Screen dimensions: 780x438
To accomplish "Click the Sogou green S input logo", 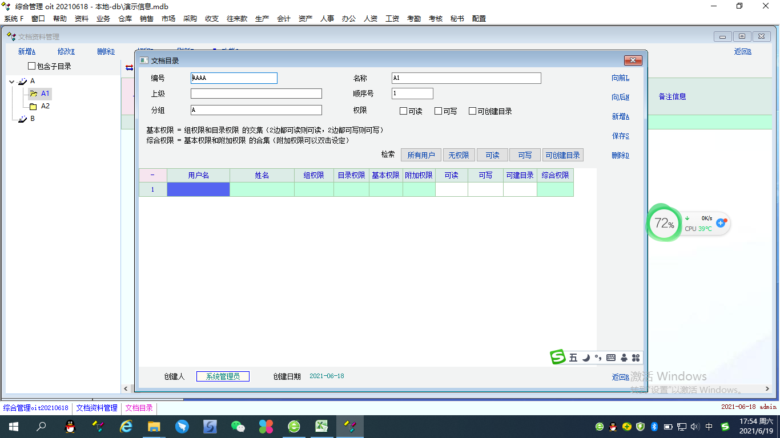I will click(x=558, y=358).
